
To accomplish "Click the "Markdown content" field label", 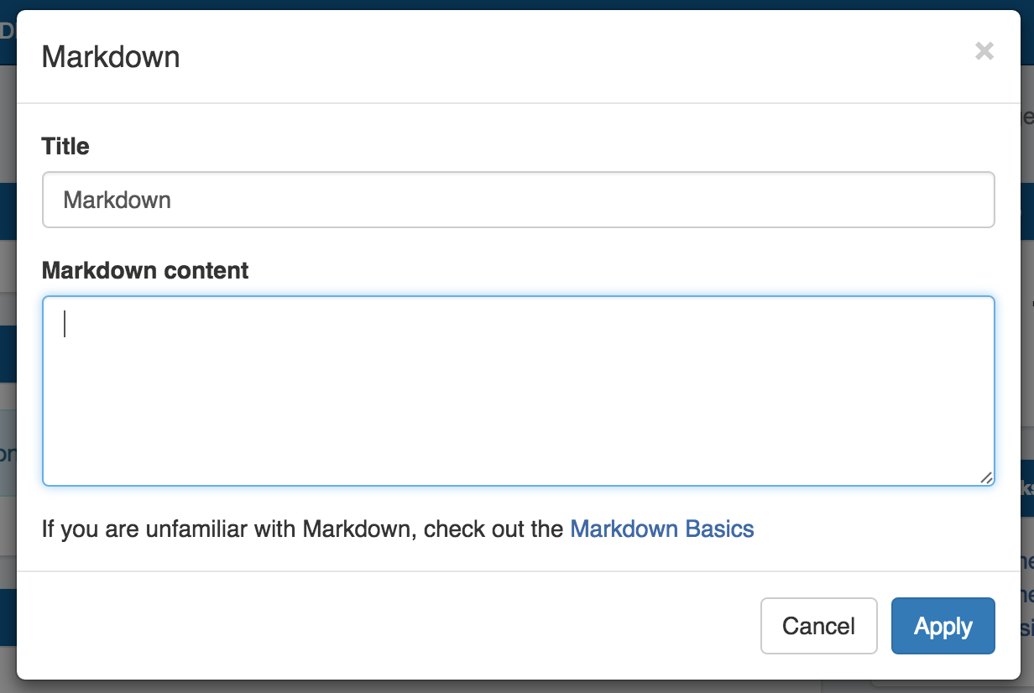I will coord(145,270).
